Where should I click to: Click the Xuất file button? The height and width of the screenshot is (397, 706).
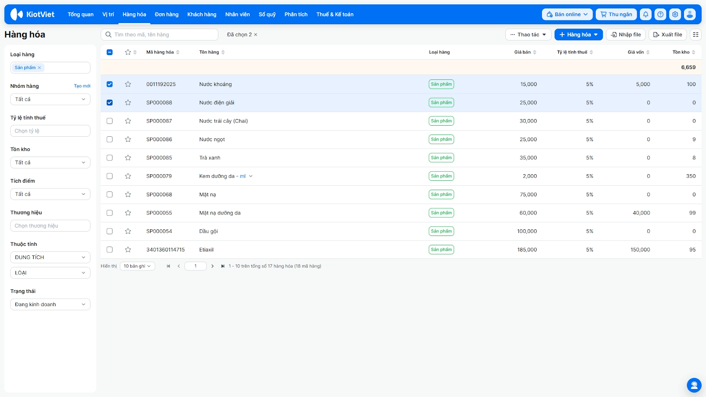[667, 34]
